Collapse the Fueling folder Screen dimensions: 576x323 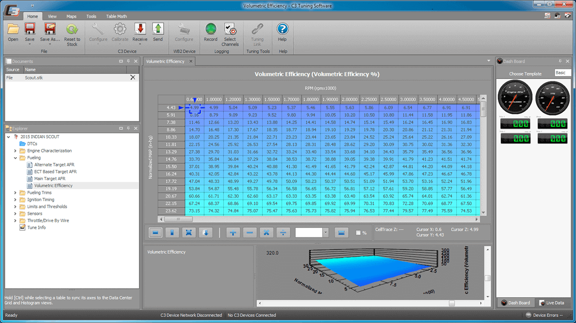[15, 158]
